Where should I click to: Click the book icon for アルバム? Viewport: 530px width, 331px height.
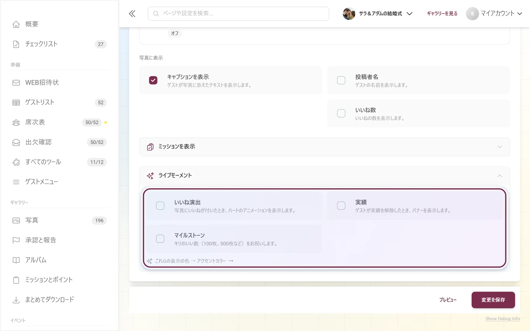tap(16, 260)
